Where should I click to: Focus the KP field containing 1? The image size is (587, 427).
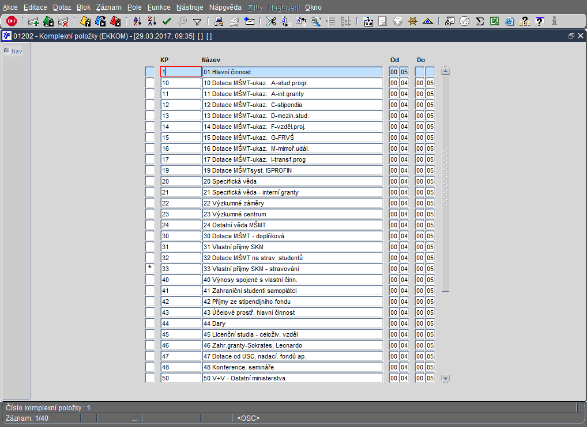tap(181, 72)
